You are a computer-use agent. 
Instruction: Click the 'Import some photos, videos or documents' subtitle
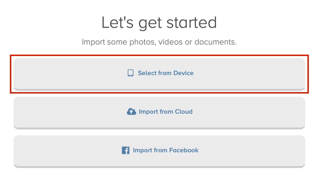pyautogui.click(x=159, y=42)
